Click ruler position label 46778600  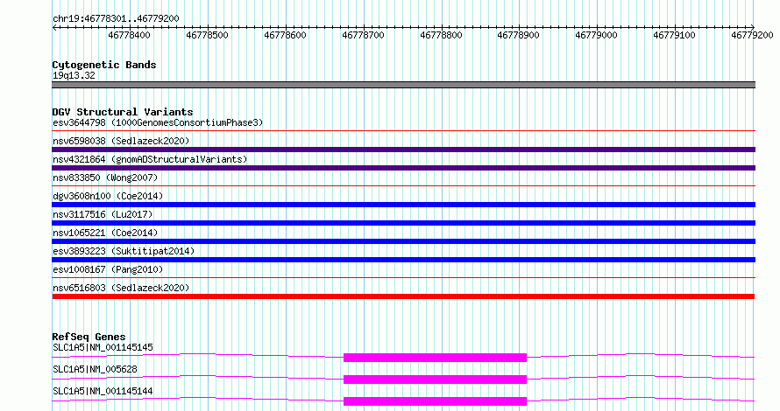[x=285, y=35]
